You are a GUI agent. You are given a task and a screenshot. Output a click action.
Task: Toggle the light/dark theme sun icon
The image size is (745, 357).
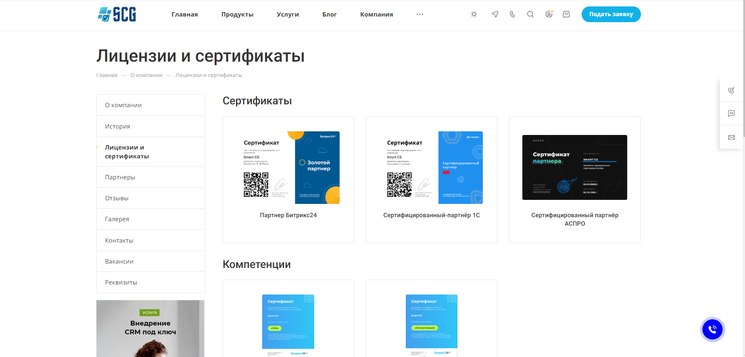[x=474, y=14]
